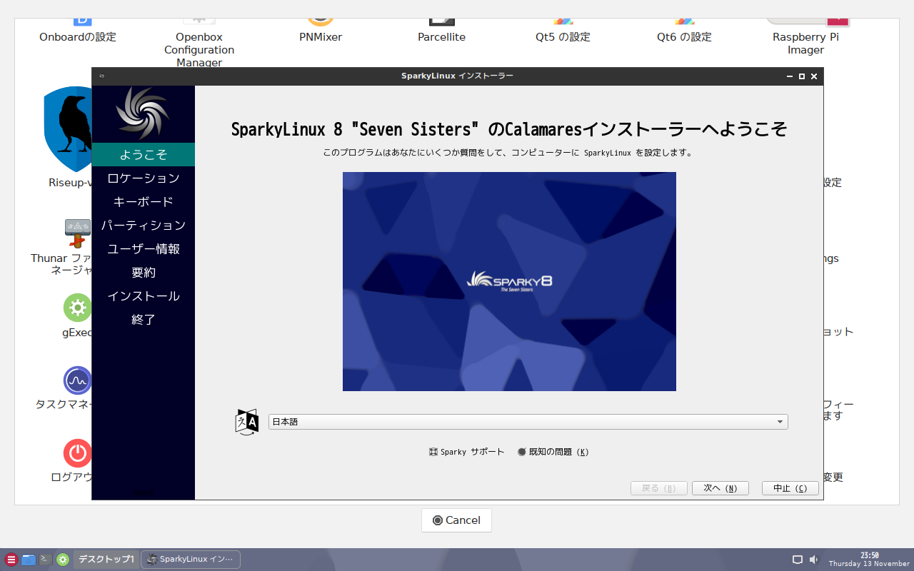The image size is (914, 571).
Task: Open the volume speaker icon in the tray
Action: (x=813, y=560)
